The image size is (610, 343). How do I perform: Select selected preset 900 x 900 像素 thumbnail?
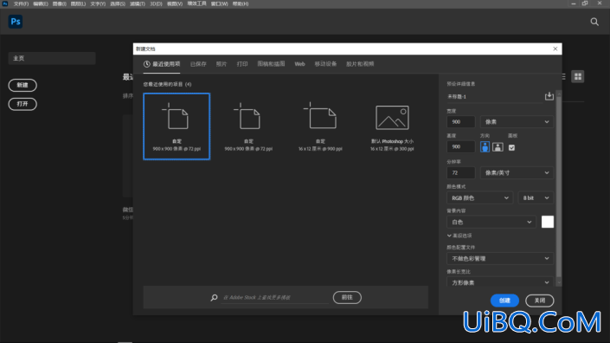177,126
